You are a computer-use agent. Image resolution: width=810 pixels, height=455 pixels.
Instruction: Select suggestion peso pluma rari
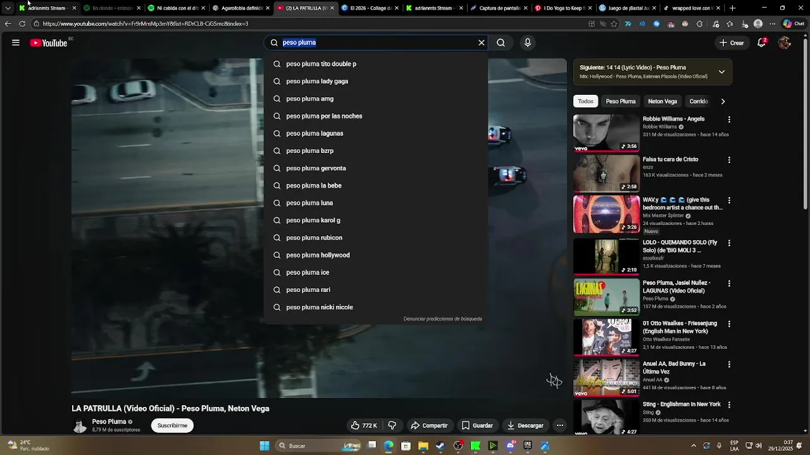[x=376, y=290]
